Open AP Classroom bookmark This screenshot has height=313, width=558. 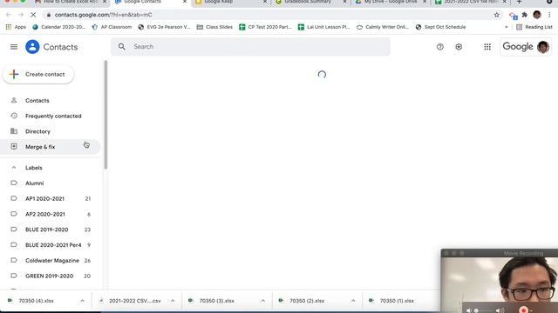click(x=112, y=27)
